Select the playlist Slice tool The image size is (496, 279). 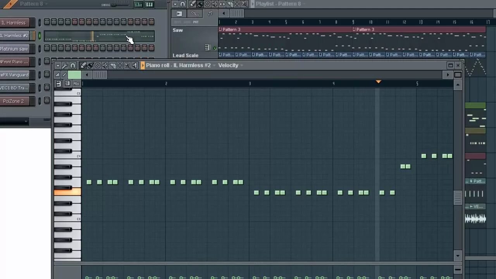[x=229, y=4]
